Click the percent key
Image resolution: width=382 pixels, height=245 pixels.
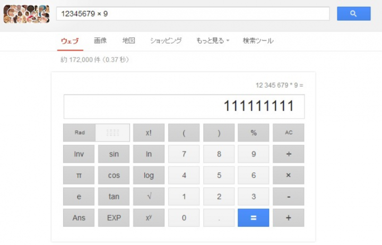pos(254,133)
